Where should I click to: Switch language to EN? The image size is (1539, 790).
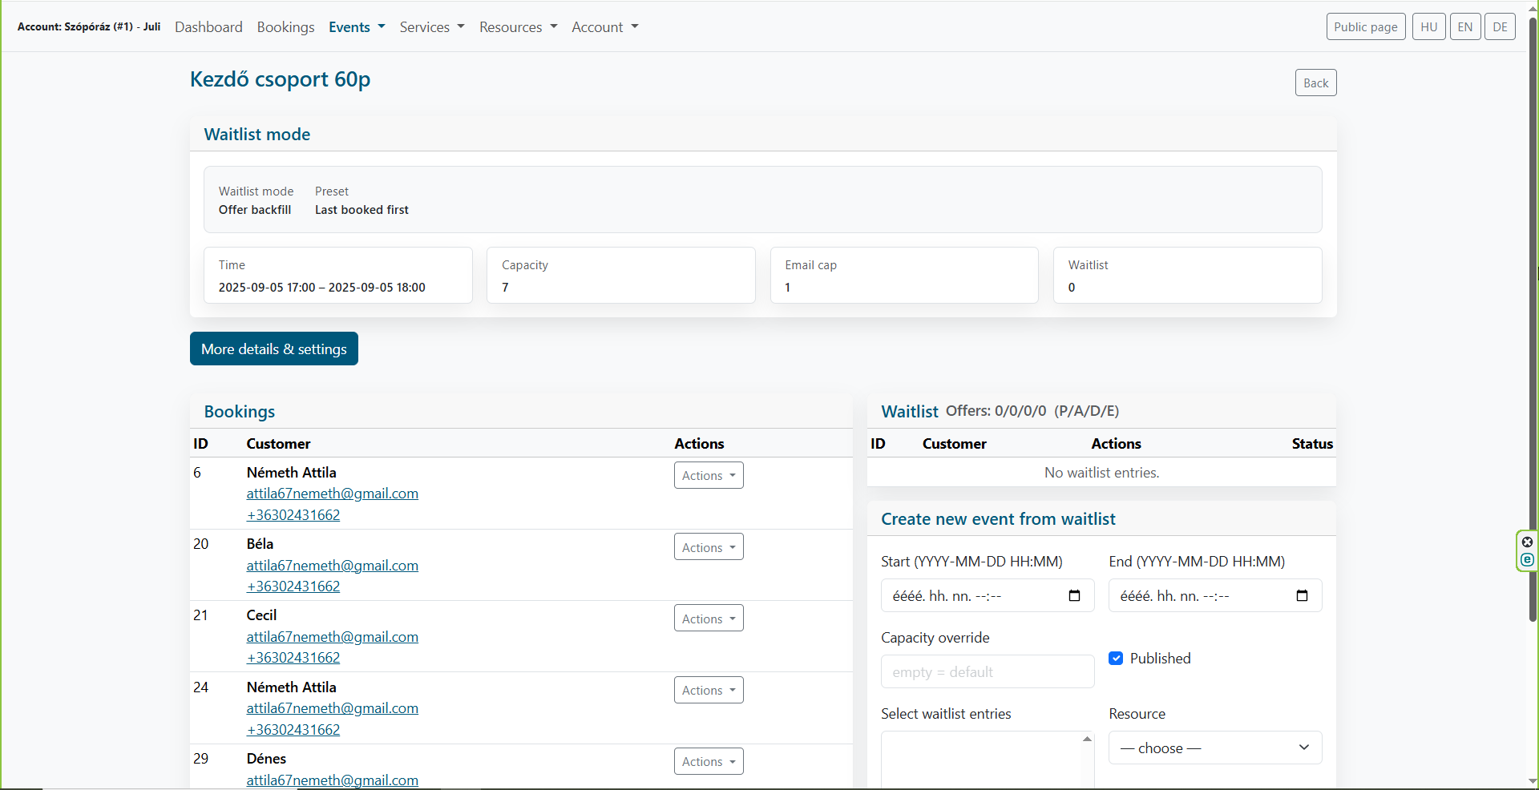(1464, 27)
